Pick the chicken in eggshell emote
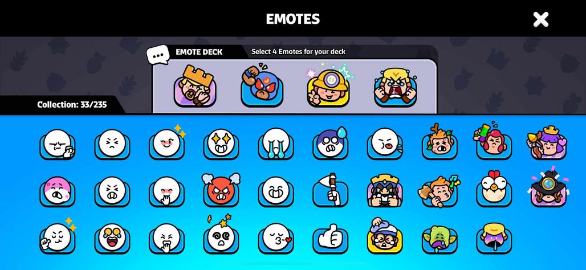The height and width of the screenshot is (270, 586). [494, 189]
